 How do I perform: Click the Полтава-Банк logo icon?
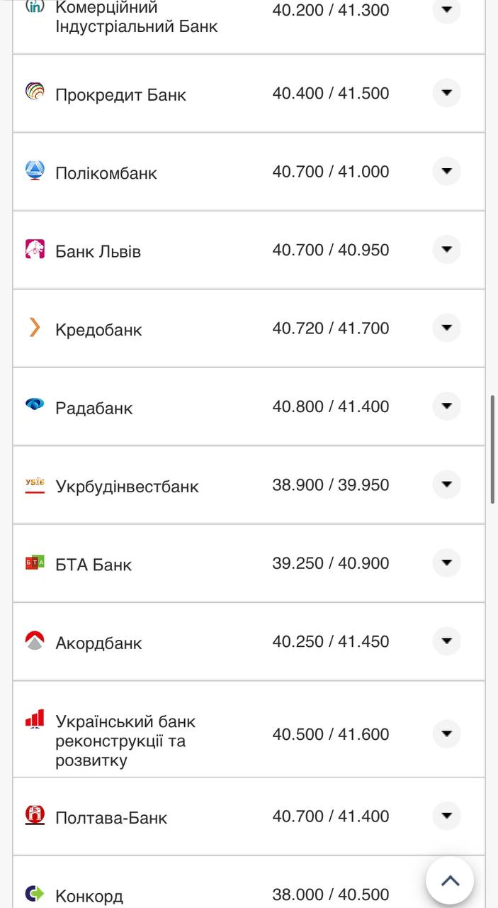(x=35, y=815)
